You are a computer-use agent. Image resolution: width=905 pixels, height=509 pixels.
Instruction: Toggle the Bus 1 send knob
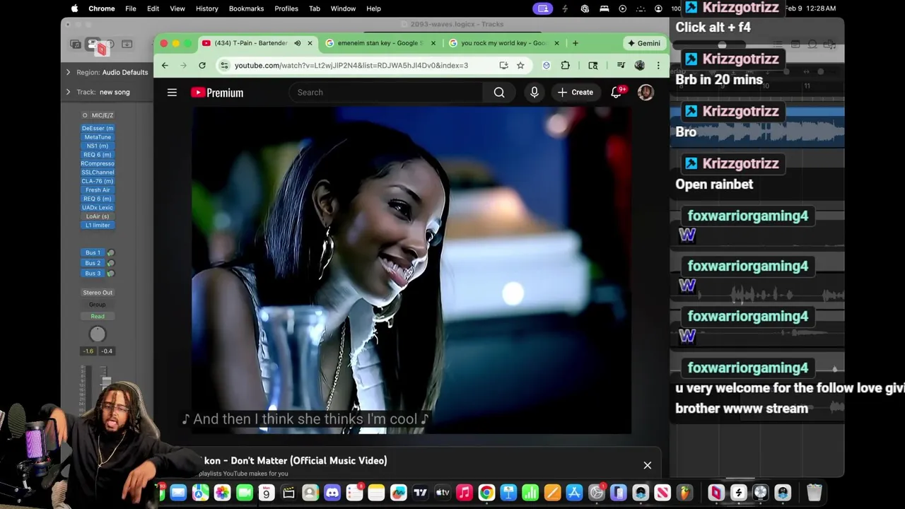tap(110, 252)
